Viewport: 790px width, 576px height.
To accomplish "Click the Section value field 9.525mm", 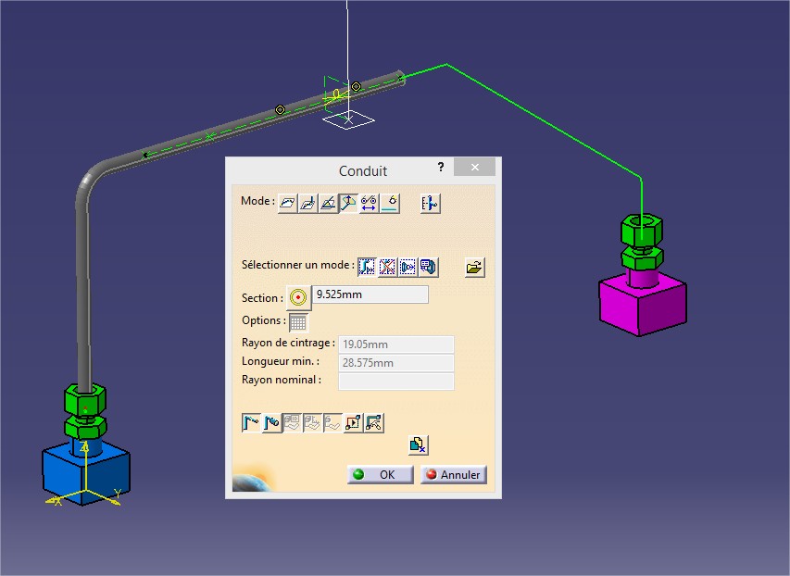I will click(x=370, y=294).
